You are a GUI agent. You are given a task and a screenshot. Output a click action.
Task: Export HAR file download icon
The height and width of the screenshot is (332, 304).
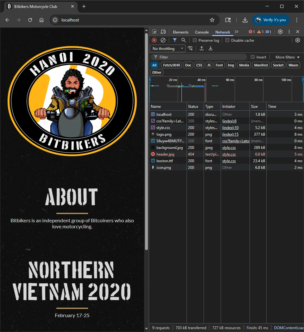tap(211, 48)
